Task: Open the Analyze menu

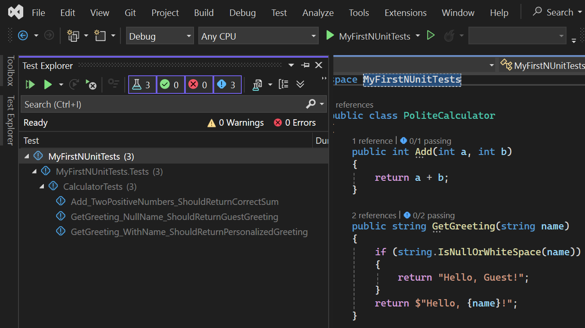Action: click(318, 13)
